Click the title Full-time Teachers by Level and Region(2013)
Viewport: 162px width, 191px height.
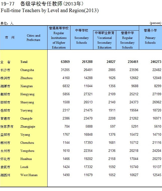(x=50, y=10)
